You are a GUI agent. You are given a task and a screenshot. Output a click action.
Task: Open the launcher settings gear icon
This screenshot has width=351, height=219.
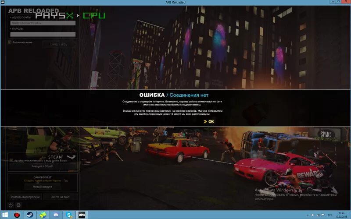pyautogui.click(x=18, y=205)
